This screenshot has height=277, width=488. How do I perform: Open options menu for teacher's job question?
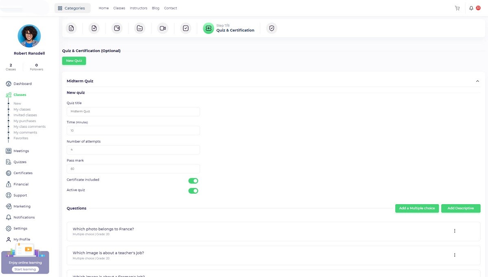[455, 255]
